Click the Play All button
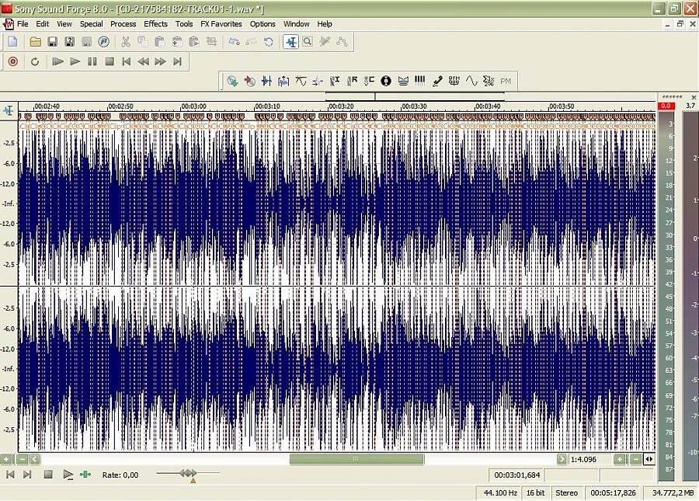The width and height of the screenshot is (699, 501). (57, 61)
